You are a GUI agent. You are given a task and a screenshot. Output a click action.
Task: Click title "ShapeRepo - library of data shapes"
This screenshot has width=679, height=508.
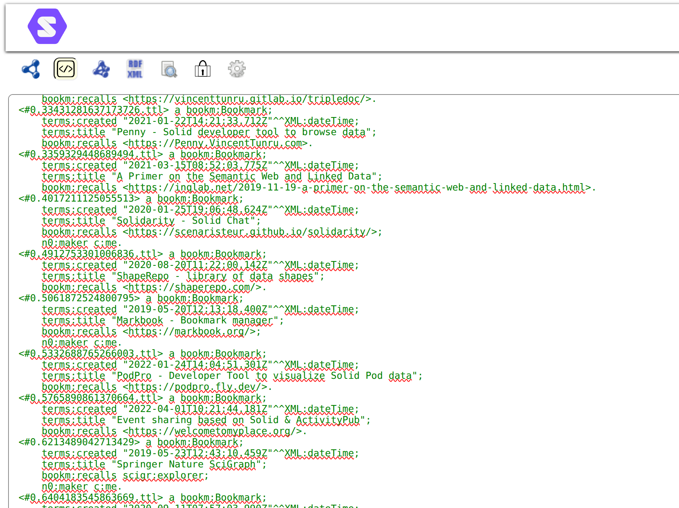tap(215, 276)
